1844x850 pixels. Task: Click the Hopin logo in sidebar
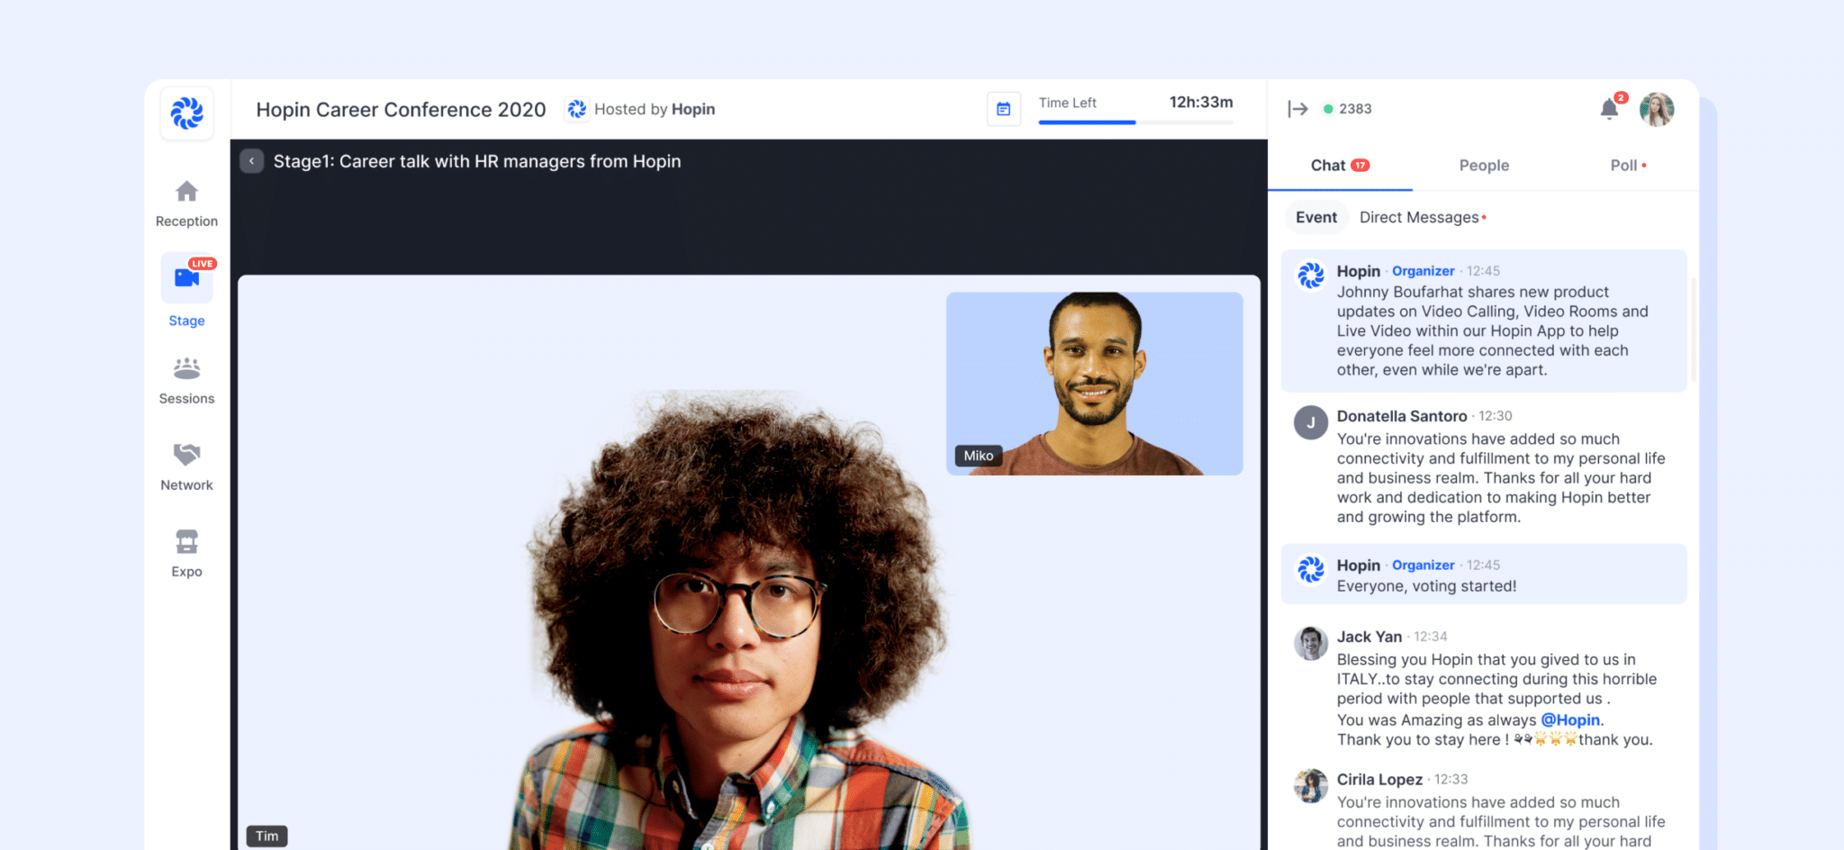[187, 113]
